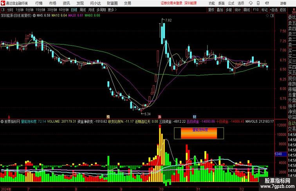Open the 选项 menu
296x191 pixels.
(241, 3)
